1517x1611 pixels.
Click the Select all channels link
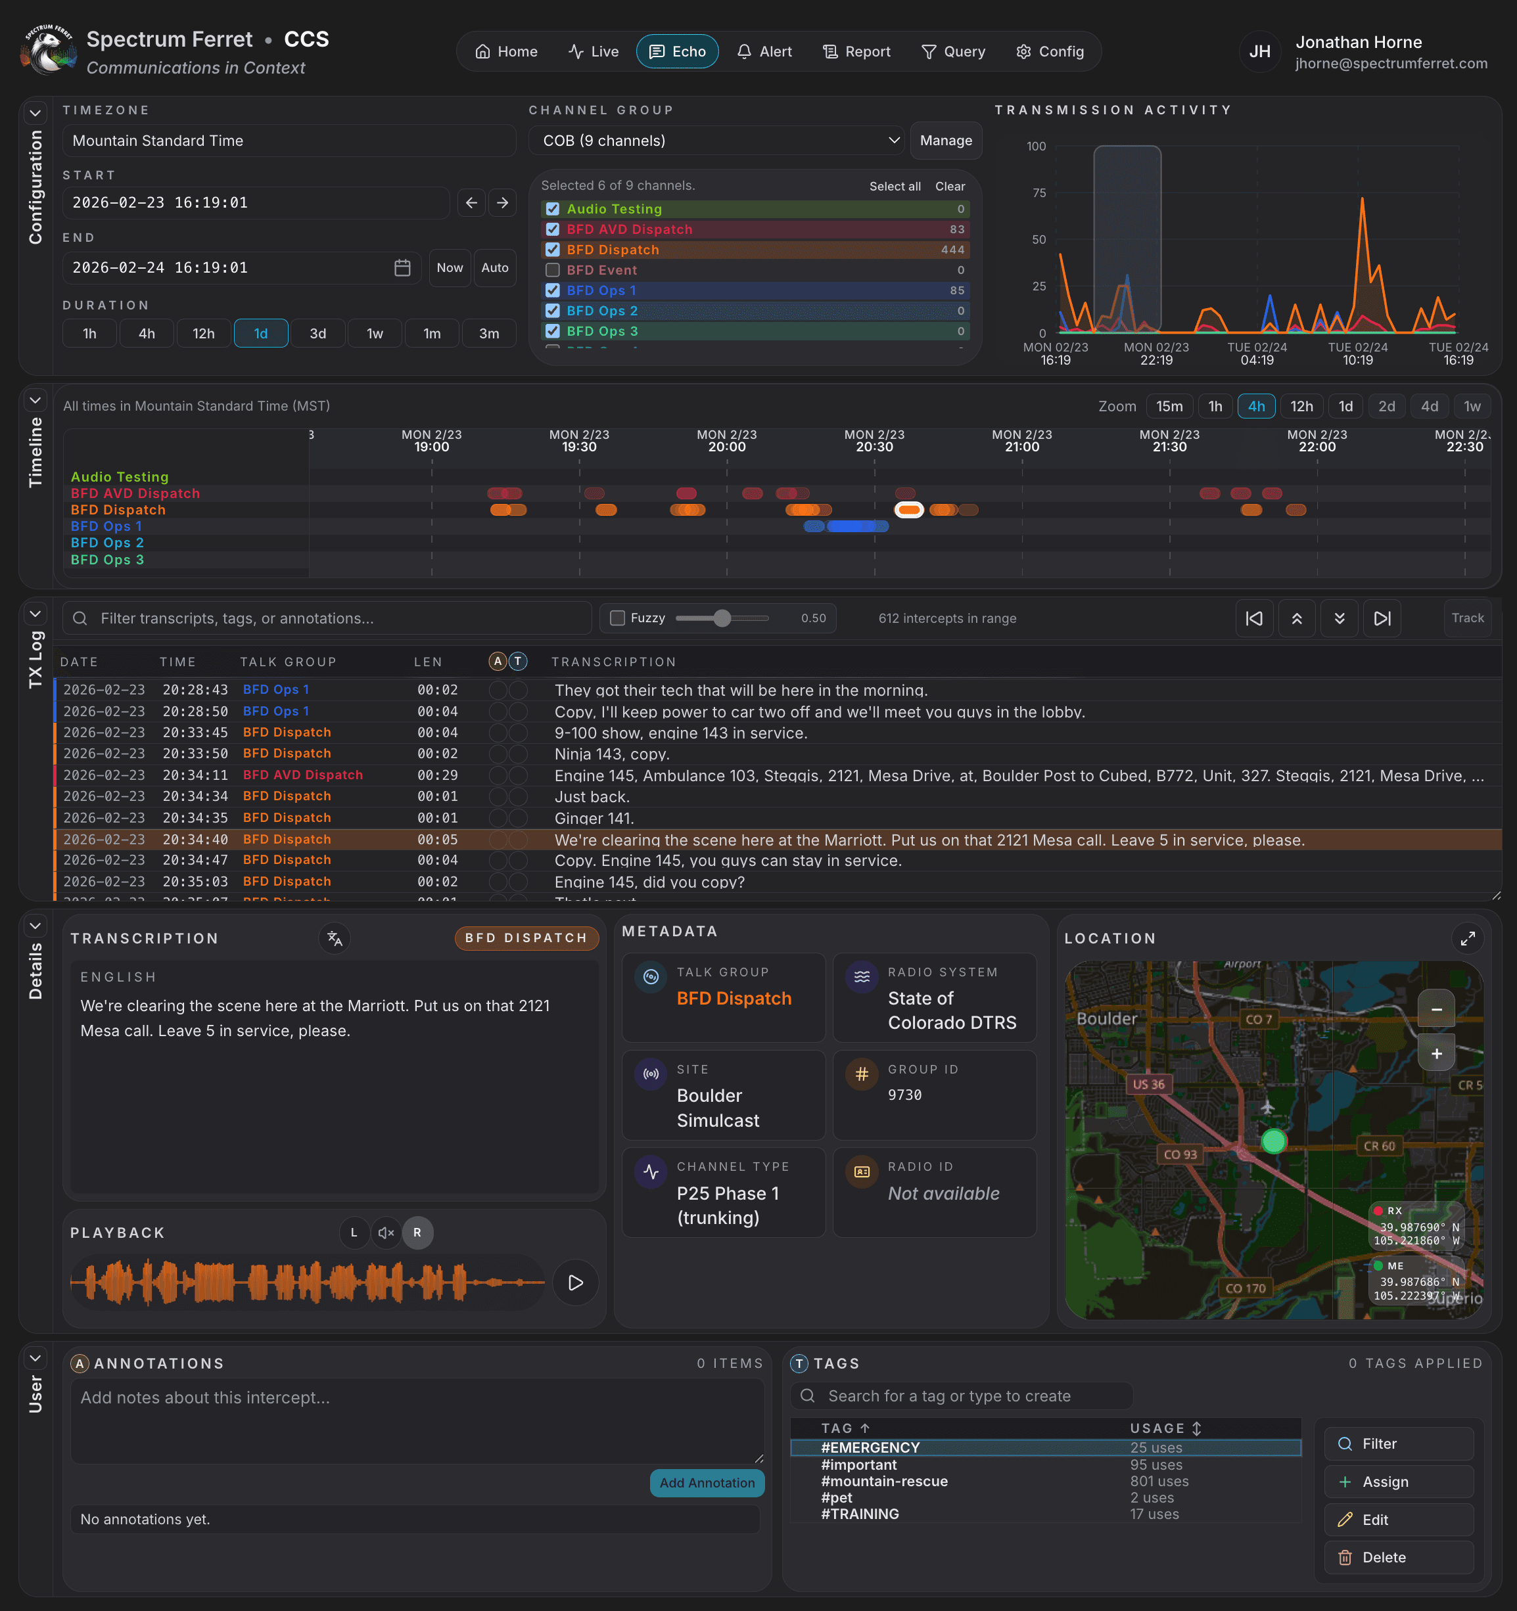point(895,185)
